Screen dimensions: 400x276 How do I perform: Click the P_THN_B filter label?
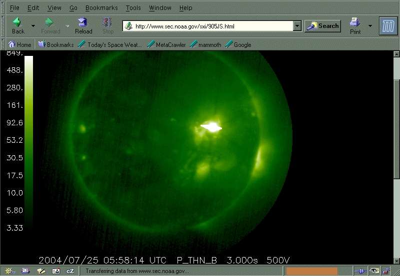196,260
